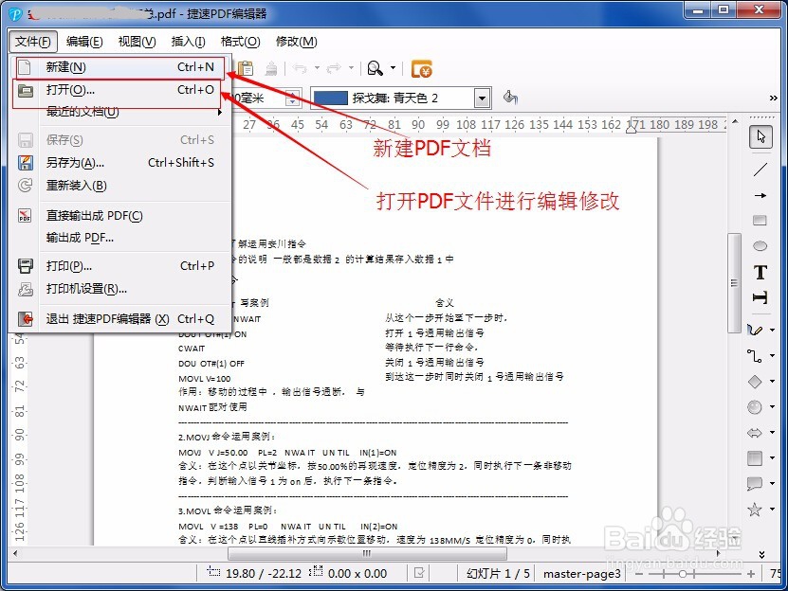Select the callout shapes tool
Viewport: 788px width, 591px height.
point(755,484)
